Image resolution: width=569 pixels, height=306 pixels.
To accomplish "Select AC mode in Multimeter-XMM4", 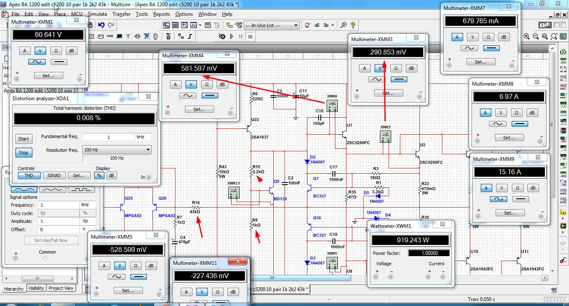I will pos(187,96).
